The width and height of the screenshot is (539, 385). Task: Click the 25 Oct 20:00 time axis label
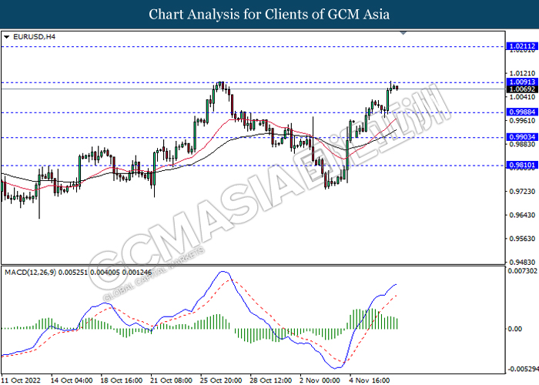[221, 380]
